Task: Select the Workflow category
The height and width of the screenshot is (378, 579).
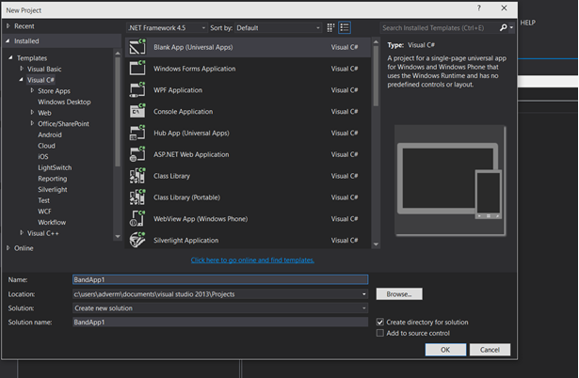Action: pyautogui.click(x=52, y=222)
